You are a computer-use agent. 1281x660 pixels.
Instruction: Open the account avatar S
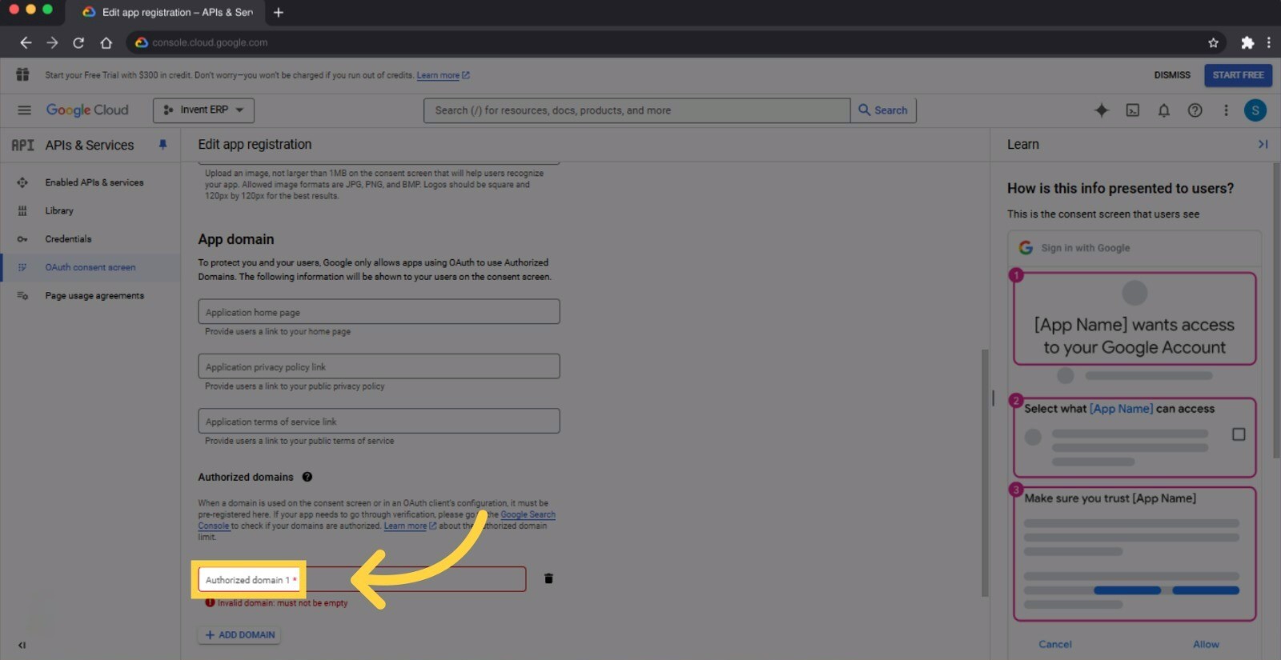1255,110
